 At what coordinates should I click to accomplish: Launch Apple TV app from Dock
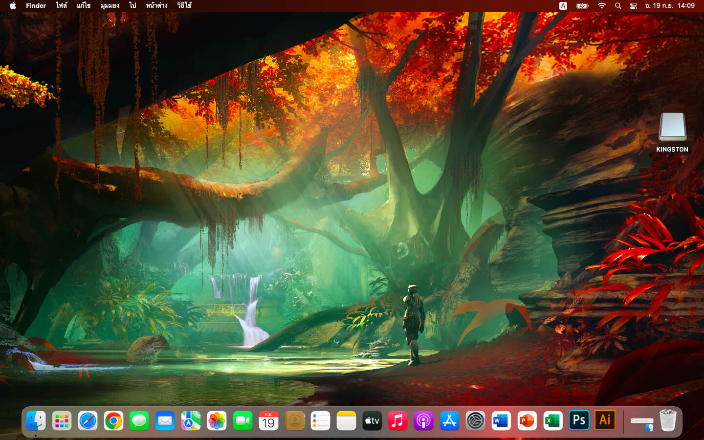click(372, 421)
